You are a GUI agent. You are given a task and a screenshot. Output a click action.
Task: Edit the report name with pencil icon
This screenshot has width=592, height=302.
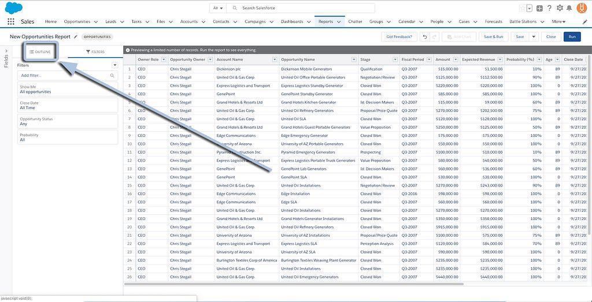click(x=76, y=36)
